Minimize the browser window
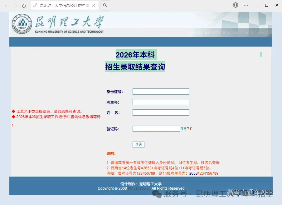The height and width of the screenshot is (205, 282). click(256, 5)
